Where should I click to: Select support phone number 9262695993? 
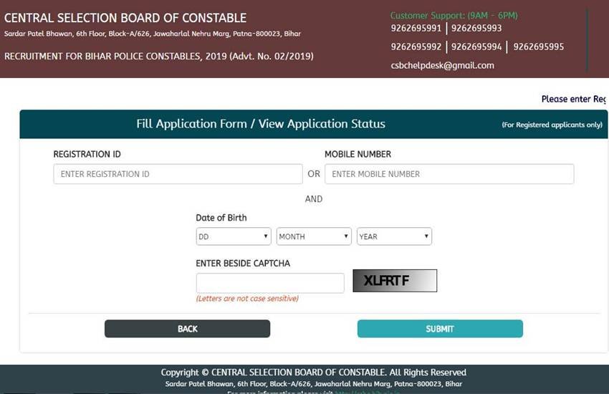[x=476, y=28]
